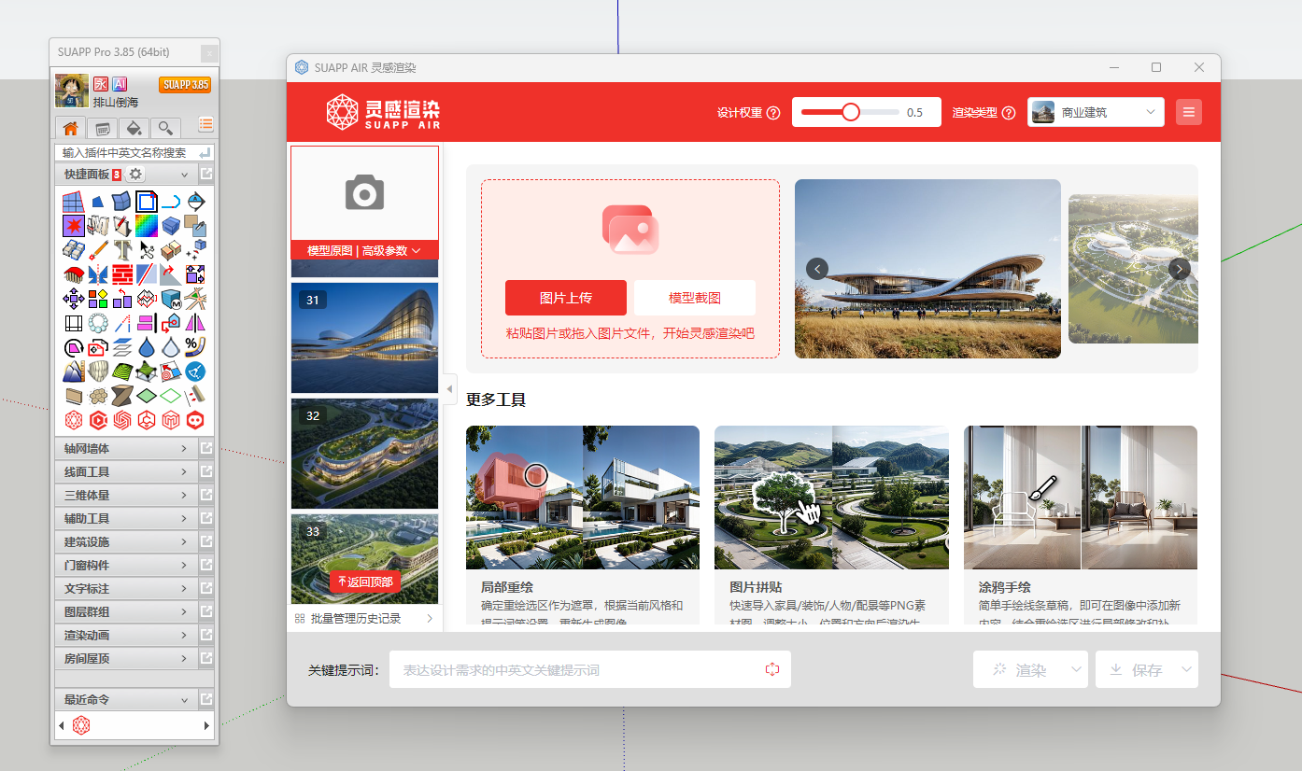Viewport: 1302px width, 771px height.
Task: Select the pencil draw tool icon
Action: pos(98,249)
